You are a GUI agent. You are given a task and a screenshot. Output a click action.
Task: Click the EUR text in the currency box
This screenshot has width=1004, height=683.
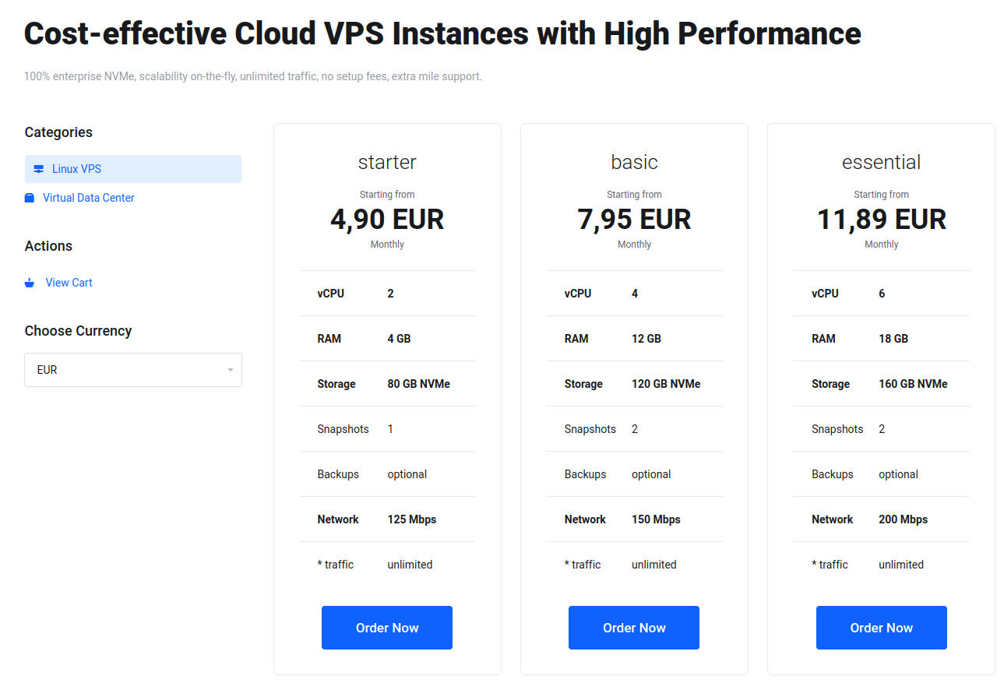[47, 370]
